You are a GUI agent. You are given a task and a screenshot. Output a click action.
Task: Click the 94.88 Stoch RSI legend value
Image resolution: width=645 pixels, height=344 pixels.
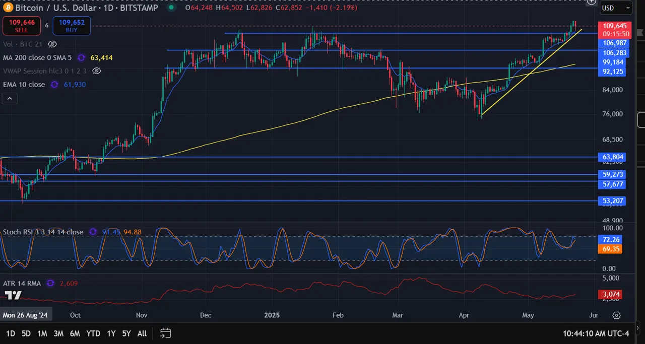point(132,232)
